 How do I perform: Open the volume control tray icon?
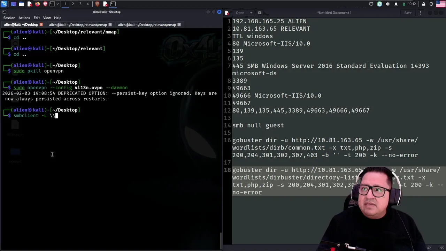[x=387, y=4]
